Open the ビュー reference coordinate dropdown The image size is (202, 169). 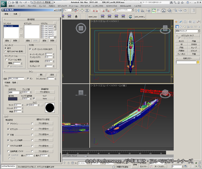click(68, 10)
